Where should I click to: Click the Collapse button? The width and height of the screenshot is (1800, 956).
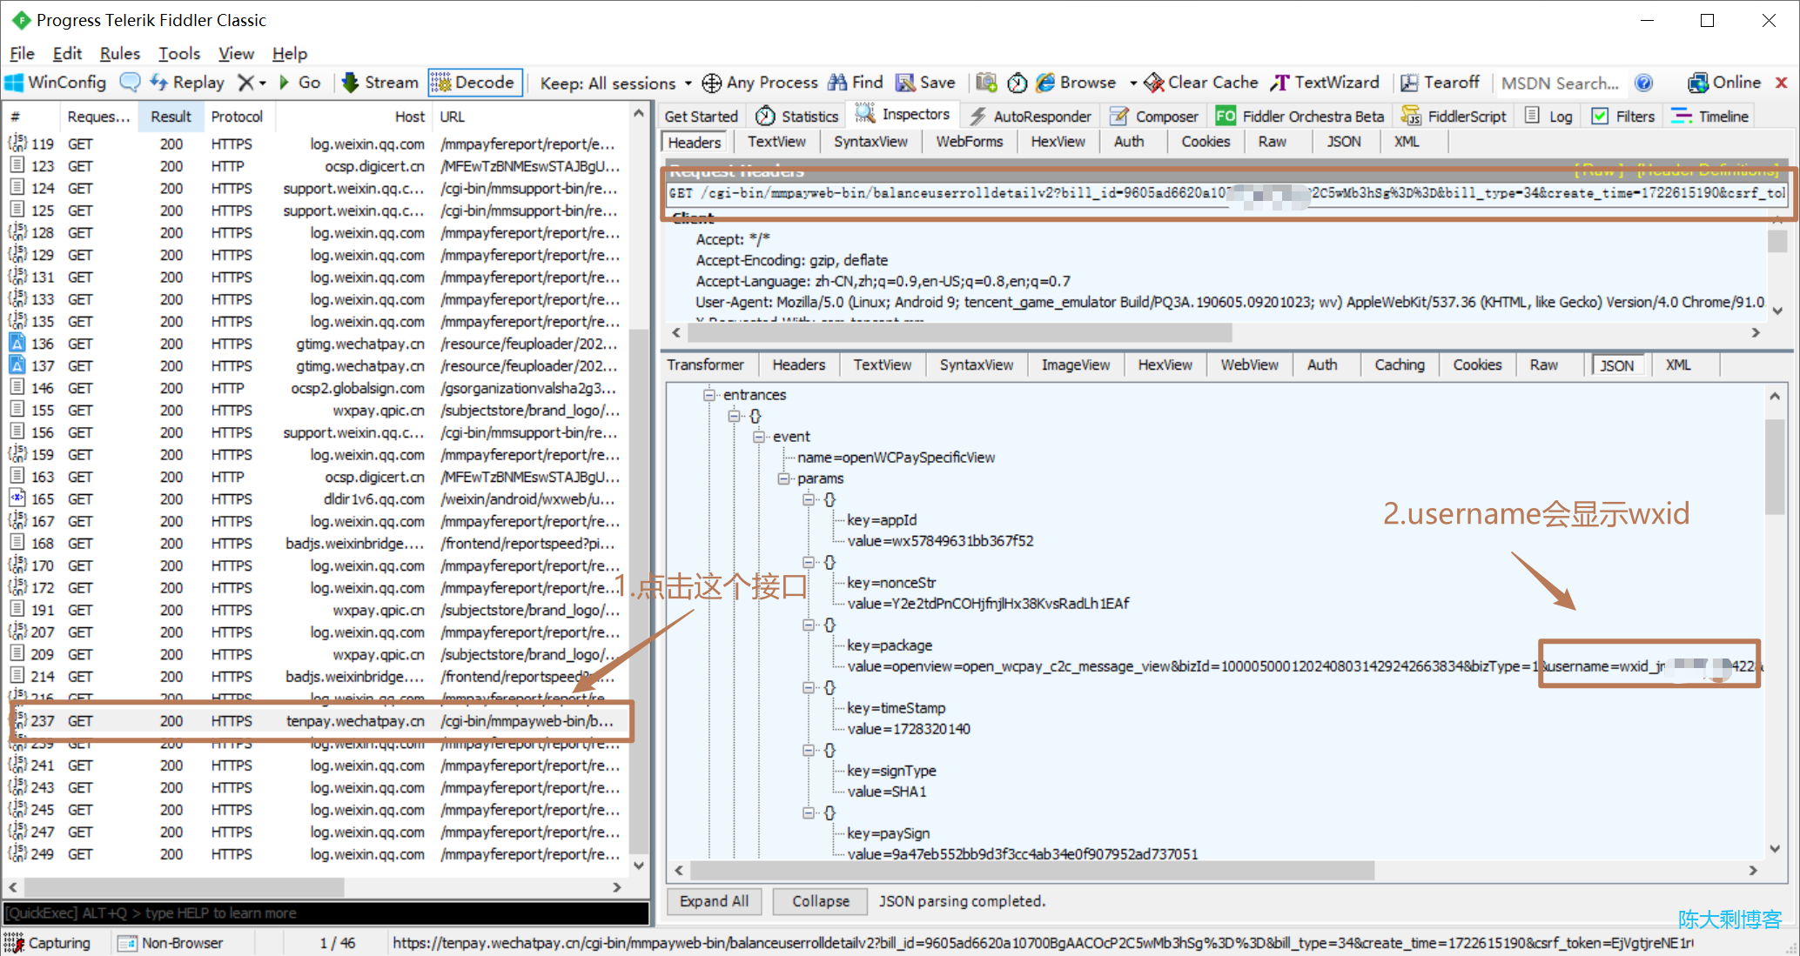point(821,901)
